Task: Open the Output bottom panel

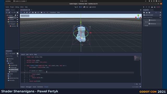Action: click(23, 87)
